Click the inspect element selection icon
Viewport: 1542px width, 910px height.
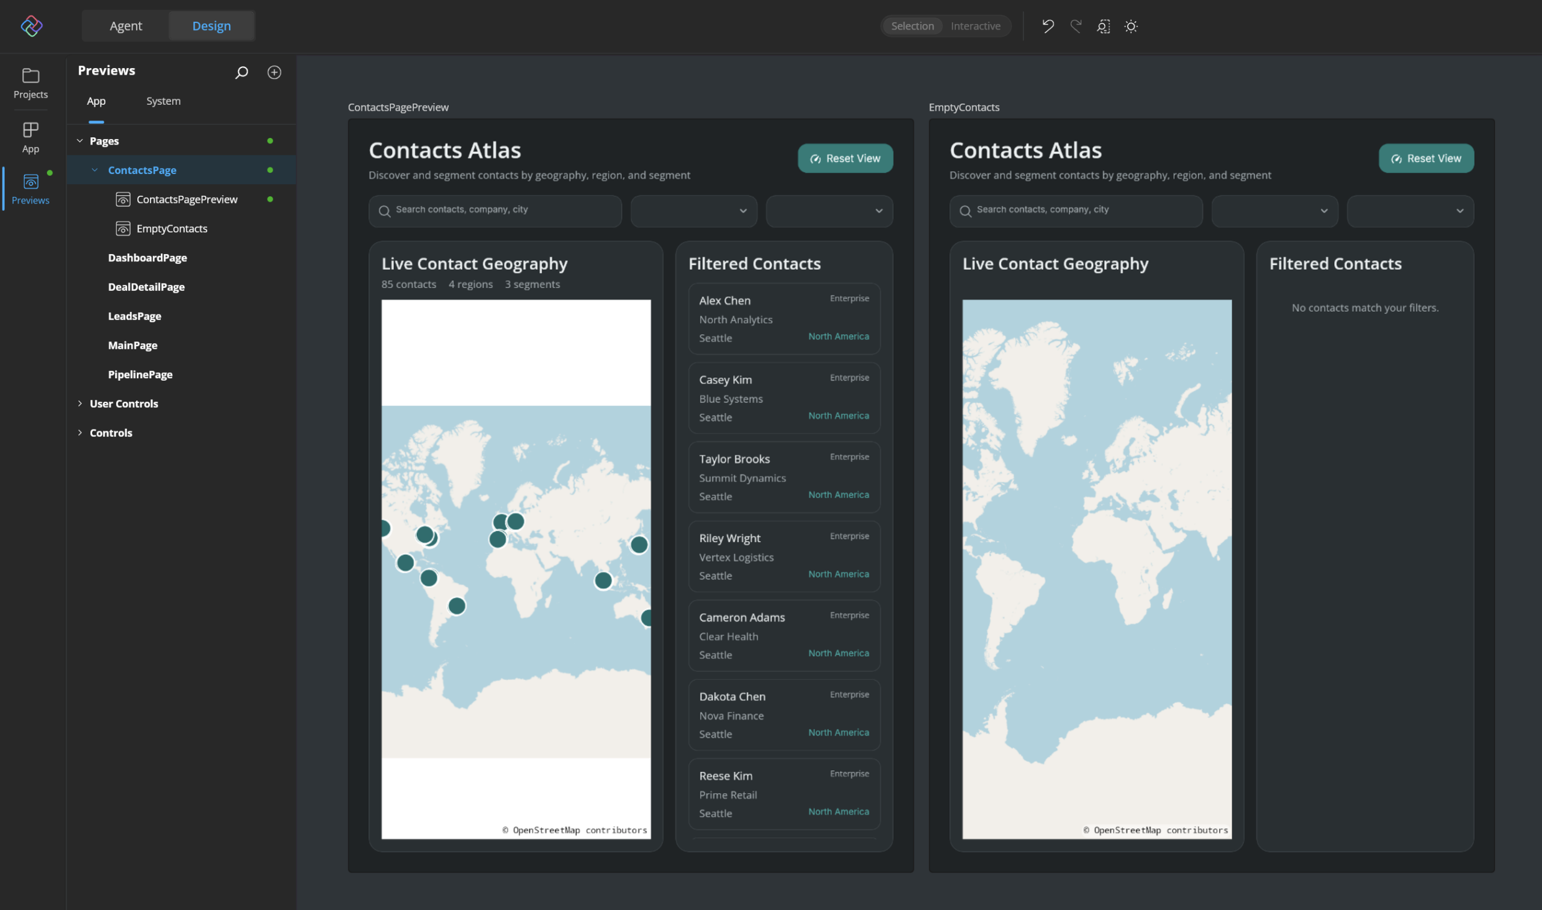[1103, 26]
